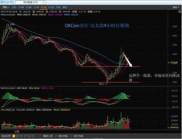Viewport: 182px width, 139px height.
Task: Open chart settings gear icon
Action: coord(180,12)
